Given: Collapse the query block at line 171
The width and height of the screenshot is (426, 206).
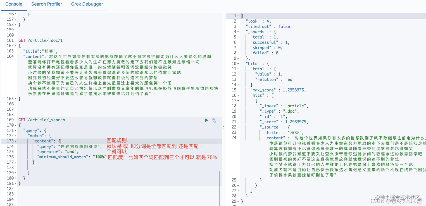Looking at the screenshot, I should [x=15, y=130].
